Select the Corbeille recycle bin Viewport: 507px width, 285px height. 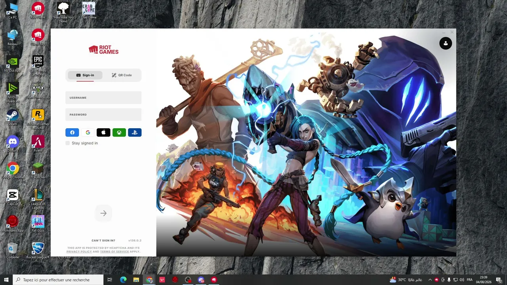click(x=13, y=251)
